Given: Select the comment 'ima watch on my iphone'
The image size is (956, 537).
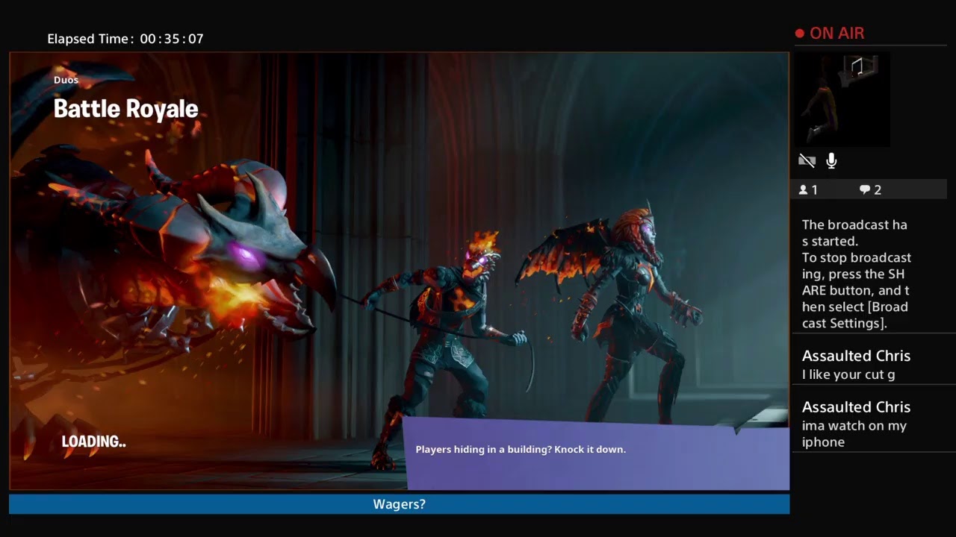Looking at the screenshot, I should click(x=854, y=434).
